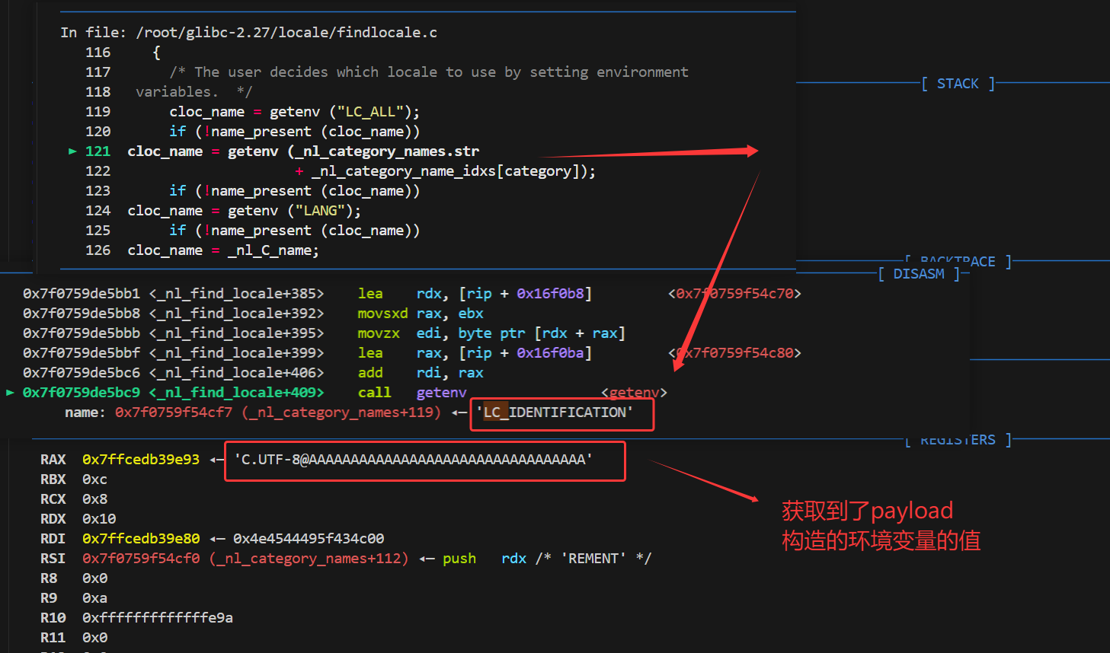The height and width of the screenshot is (653, 1110).
Task: Click the R10 register value 0xfffffffffffffe9a
Action: [x=158, y=618]
